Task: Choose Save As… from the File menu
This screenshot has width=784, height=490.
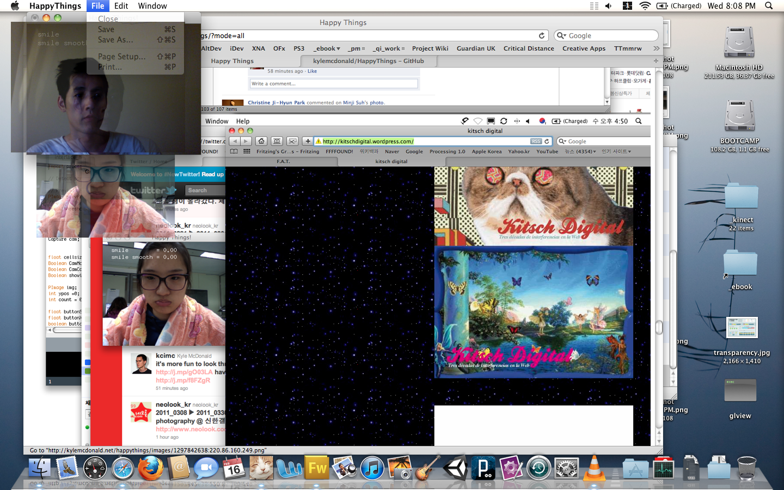Action: 115,40
